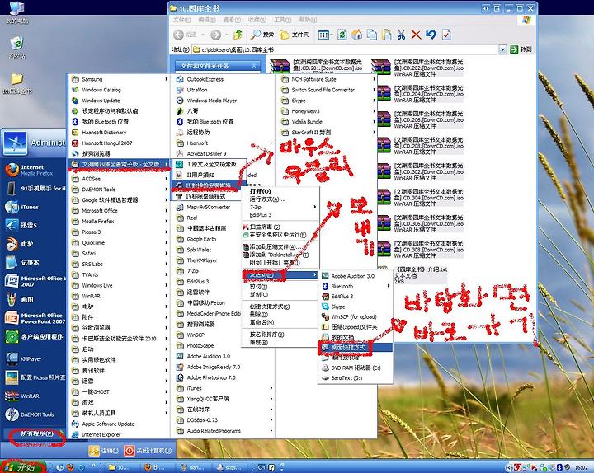
Task: Click the Search magnifier in Explorer toolbar
Action: pyautogui.click(x=262, y=35)
